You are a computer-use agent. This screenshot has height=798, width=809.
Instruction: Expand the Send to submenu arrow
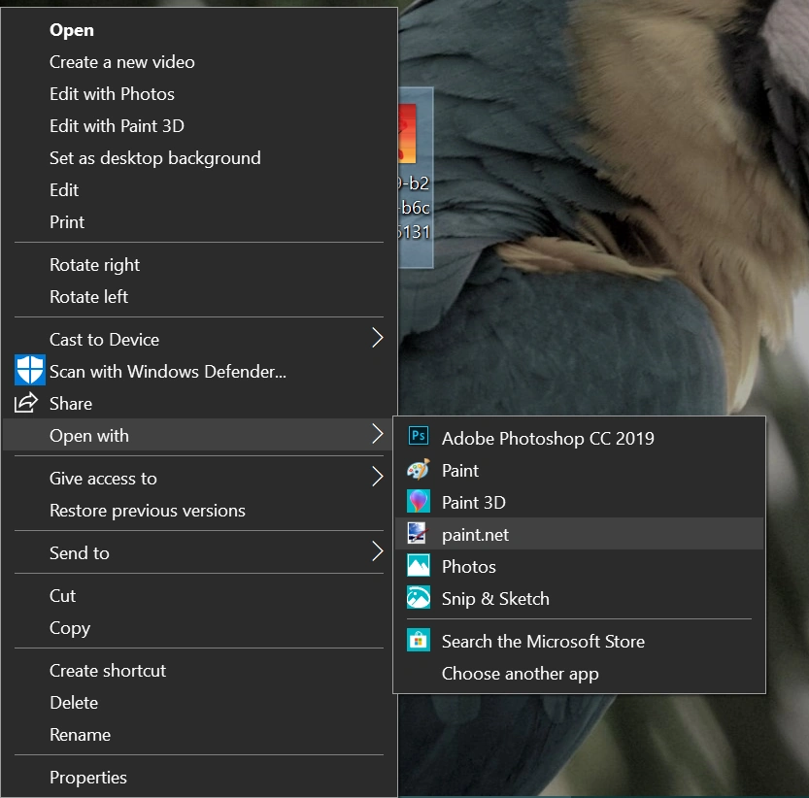pyautogui.click(x=378, y=551)
